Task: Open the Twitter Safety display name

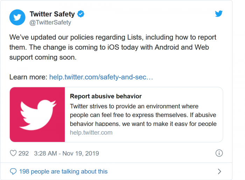Action: [52, 14]
